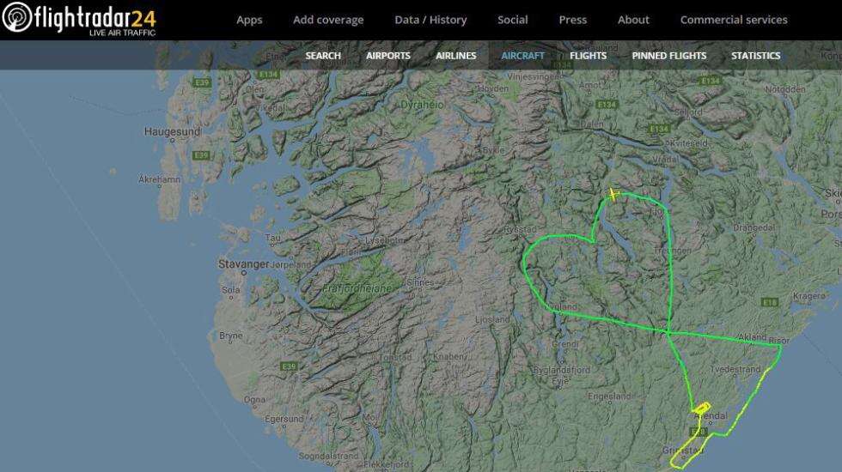Viewport: 842px width, 472px height.
Task: Select the AIRCRAFT tab
Action: click(522, 55)
